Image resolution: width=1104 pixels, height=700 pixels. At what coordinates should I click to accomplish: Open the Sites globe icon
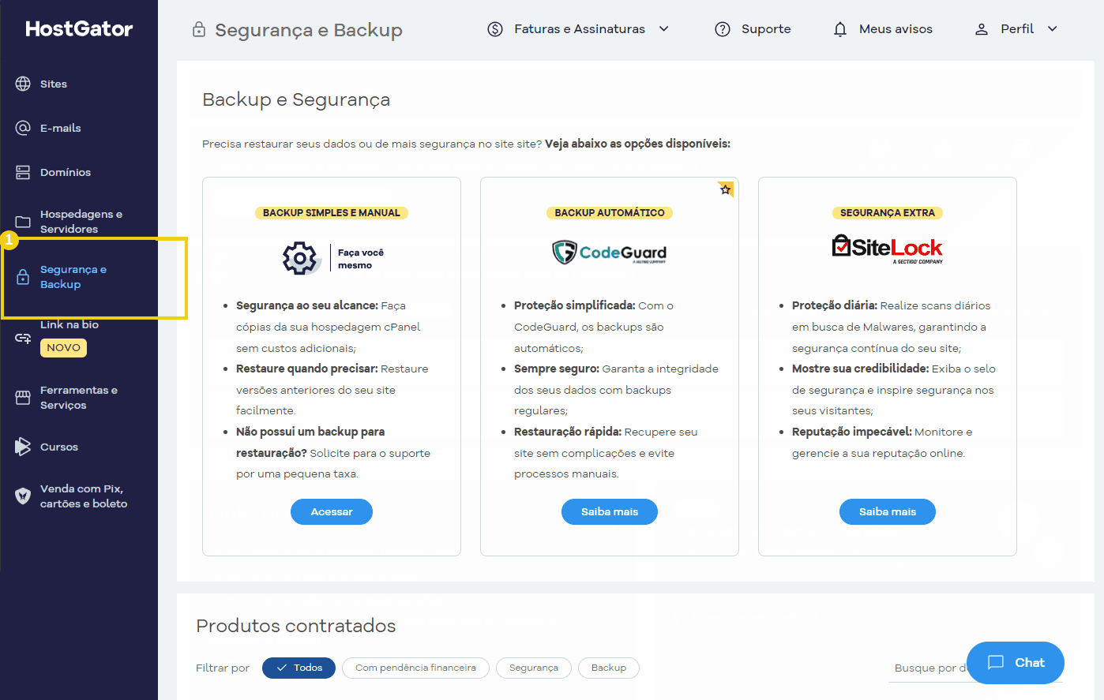pyautogui.click(x=23, y=84)
